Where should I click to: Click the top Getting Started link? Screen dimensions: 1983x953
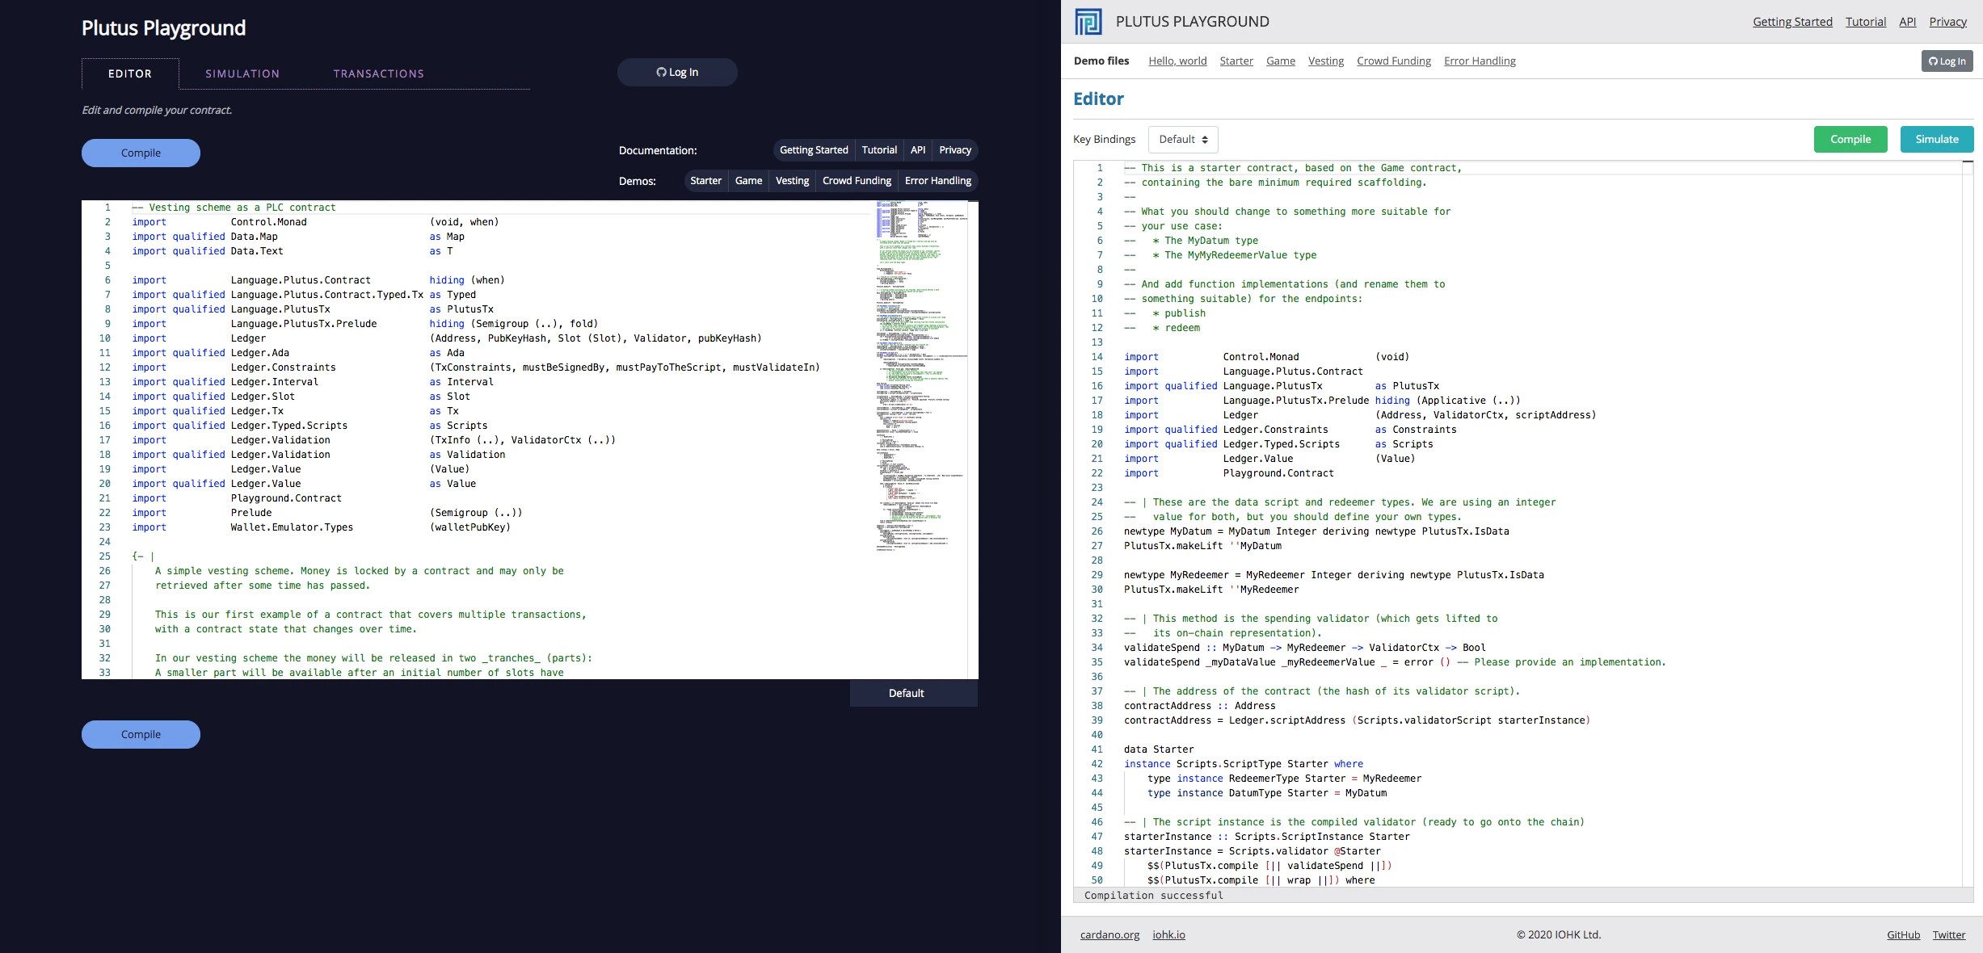tap(1792, 22)
